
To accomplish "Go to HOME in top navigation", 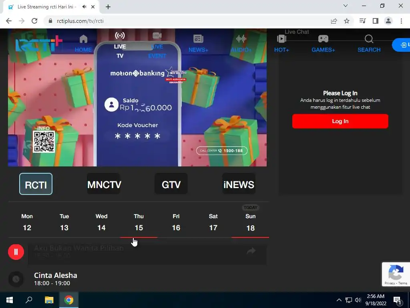I will tap(83, 43).
